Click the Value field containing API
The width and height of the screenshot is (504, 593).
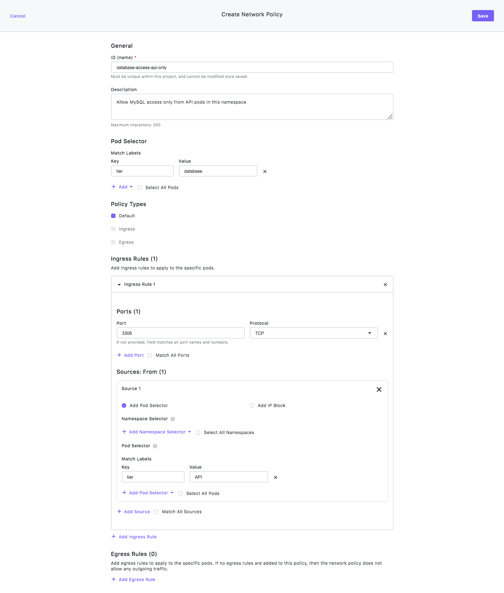pos(229,477)
